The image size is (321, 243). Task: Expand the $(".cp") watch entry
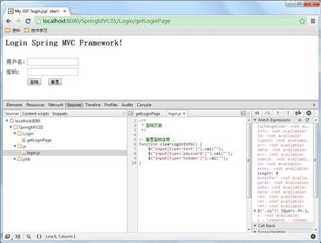[x=255, y=211]
